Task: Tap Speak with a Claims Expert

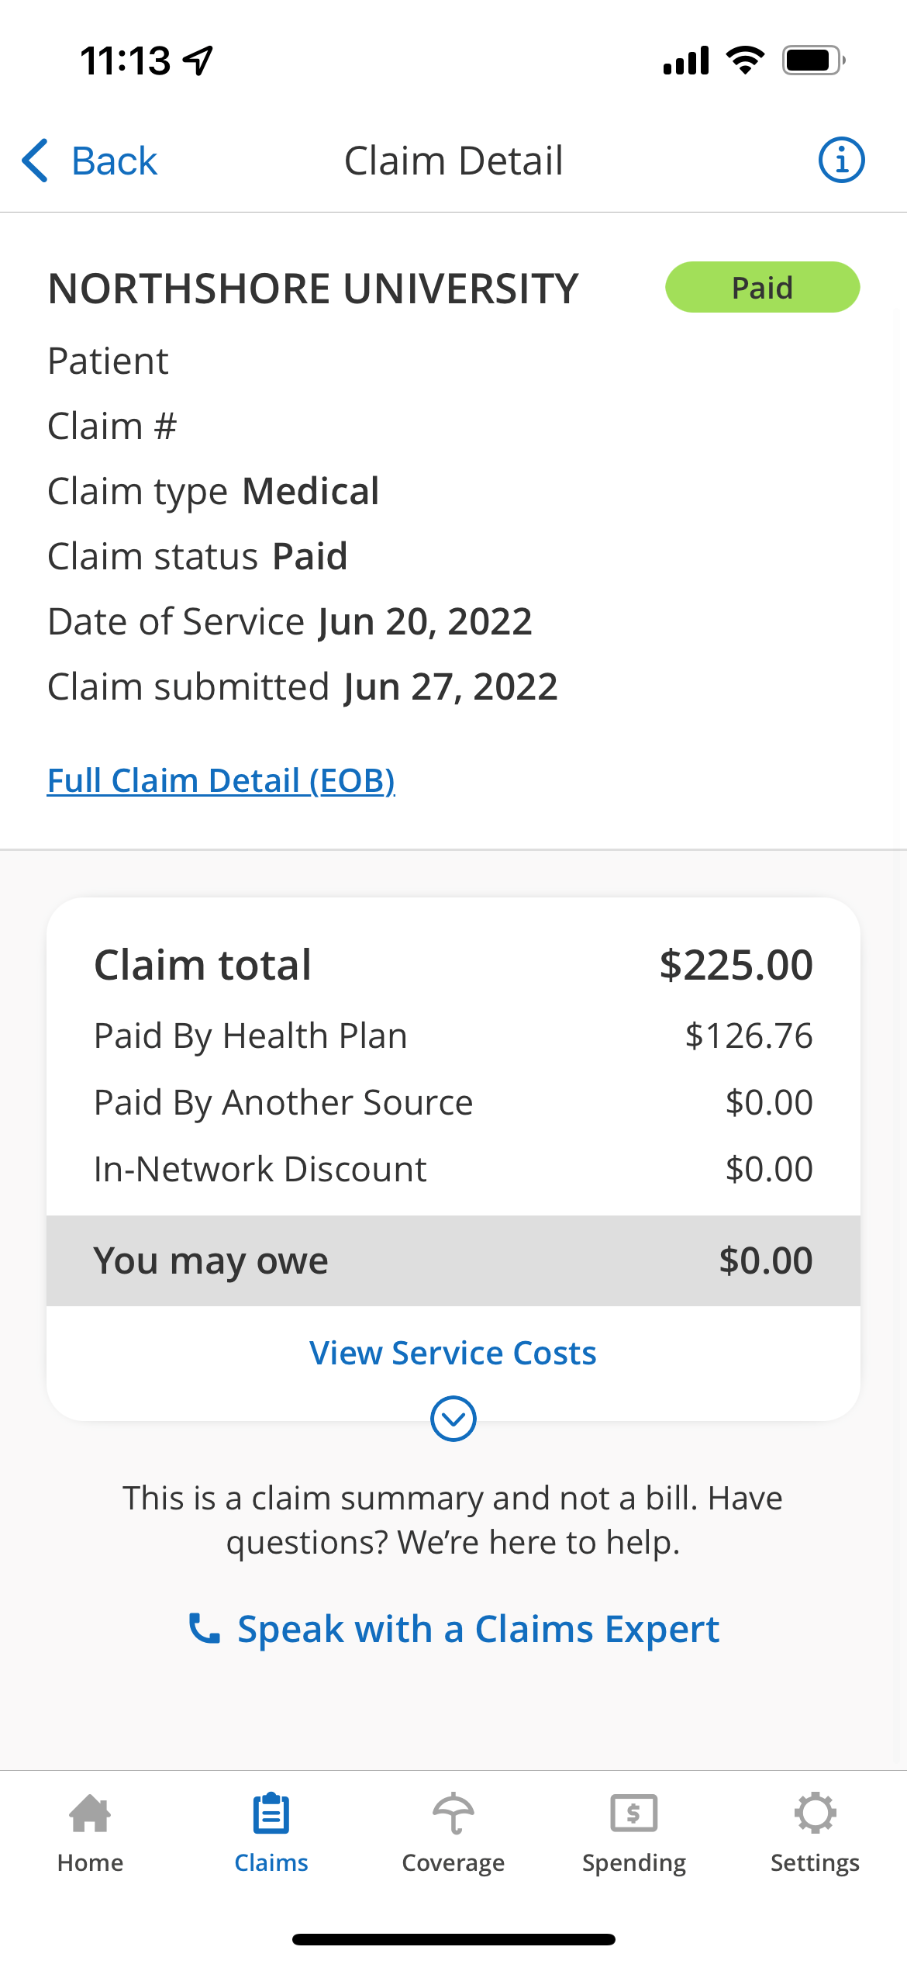Action: click(x=478, y=1628)
